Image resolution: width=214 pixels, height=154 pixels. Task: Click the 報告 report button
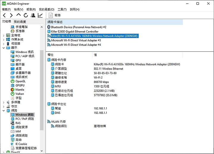point(55,15)
